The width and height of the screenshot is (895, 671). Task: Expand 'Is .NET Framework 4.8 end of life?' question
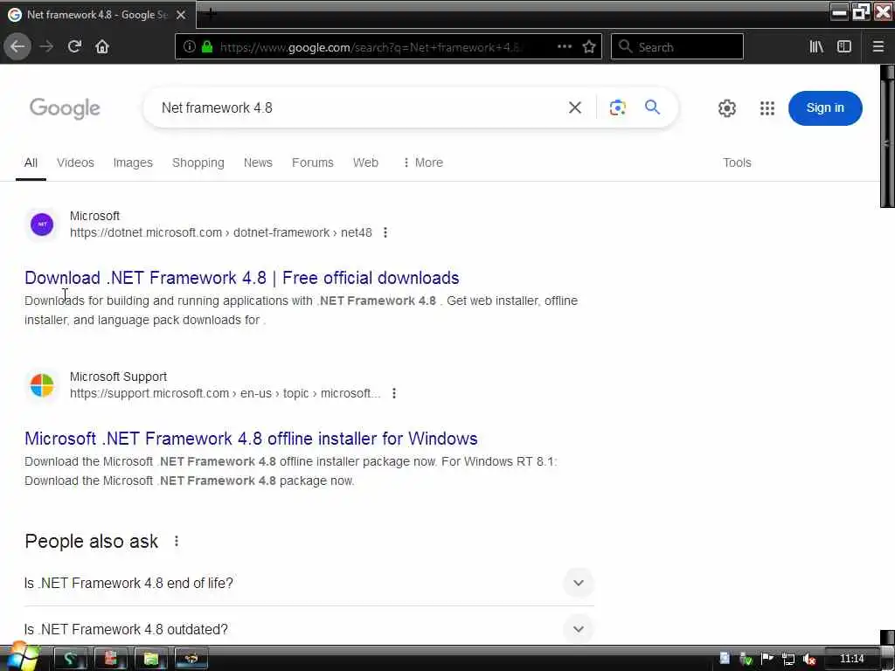pos(309,583)
